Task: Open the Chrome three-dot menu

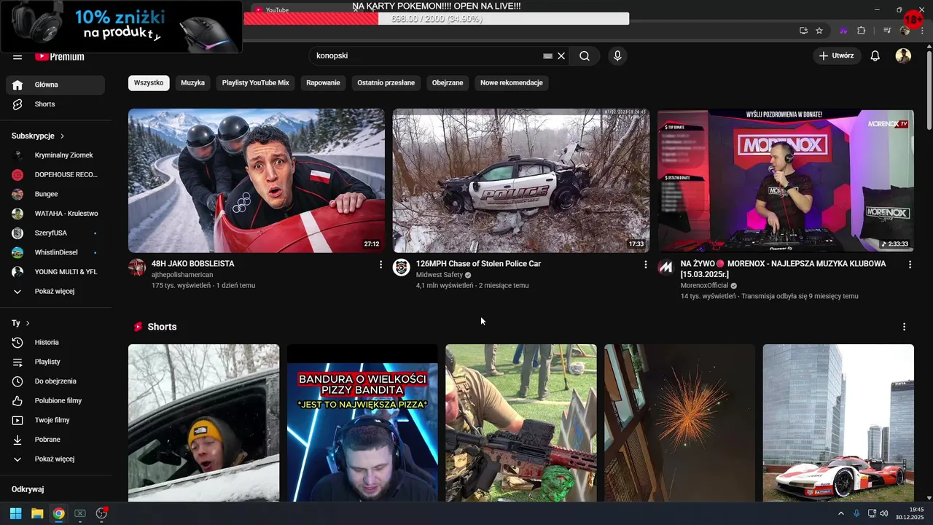Action: click(x=922, y=31)
